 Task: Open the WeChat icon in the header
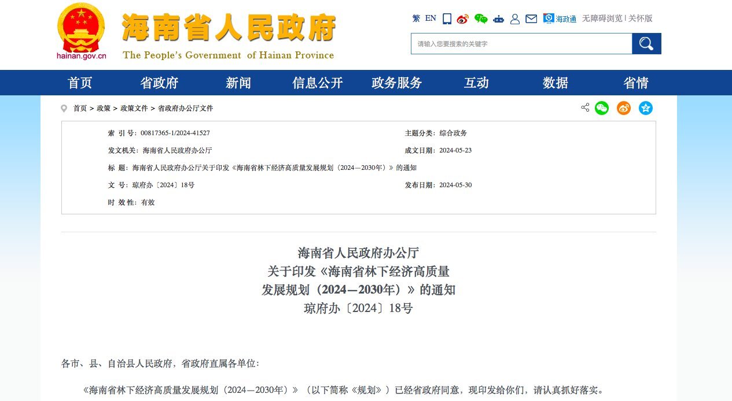pyautogui.click(x=480, y=18)
